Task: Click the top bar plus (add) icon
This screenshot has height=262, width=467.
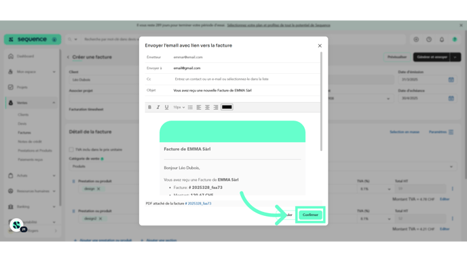Action: click(x=416, y=39)
